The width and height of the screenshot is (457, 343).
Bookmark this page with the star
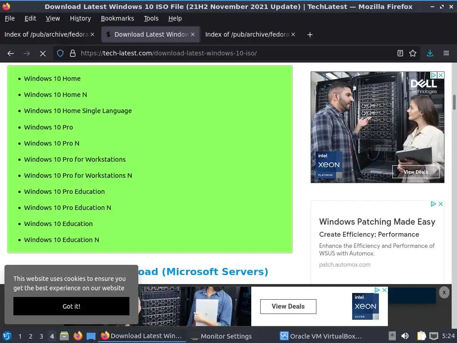point(413,53)
